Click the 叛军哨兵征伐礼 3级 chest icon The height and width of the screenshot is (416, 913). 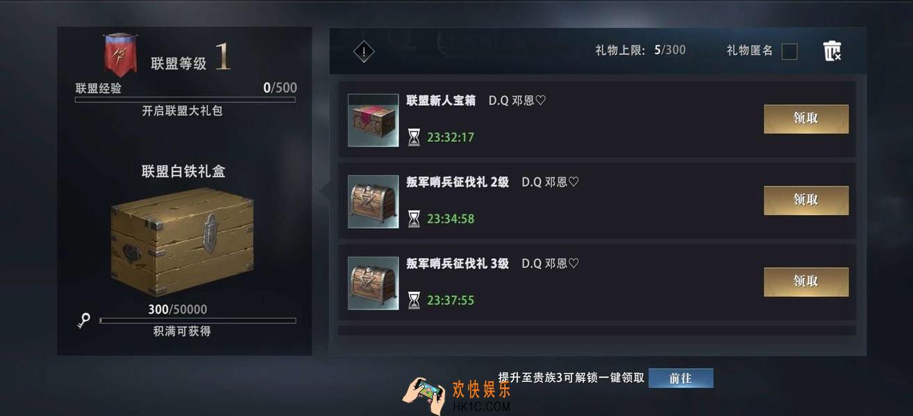coord(373,283)
